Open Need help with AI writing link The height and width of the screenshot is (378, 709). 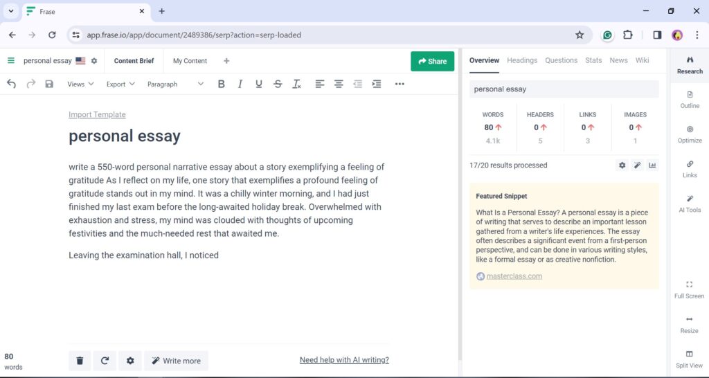pos(344,360)
